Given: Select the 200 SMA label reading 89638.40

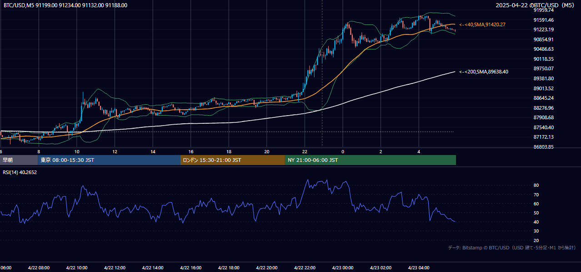Looking at the screenshot, I should coord(484,72).
